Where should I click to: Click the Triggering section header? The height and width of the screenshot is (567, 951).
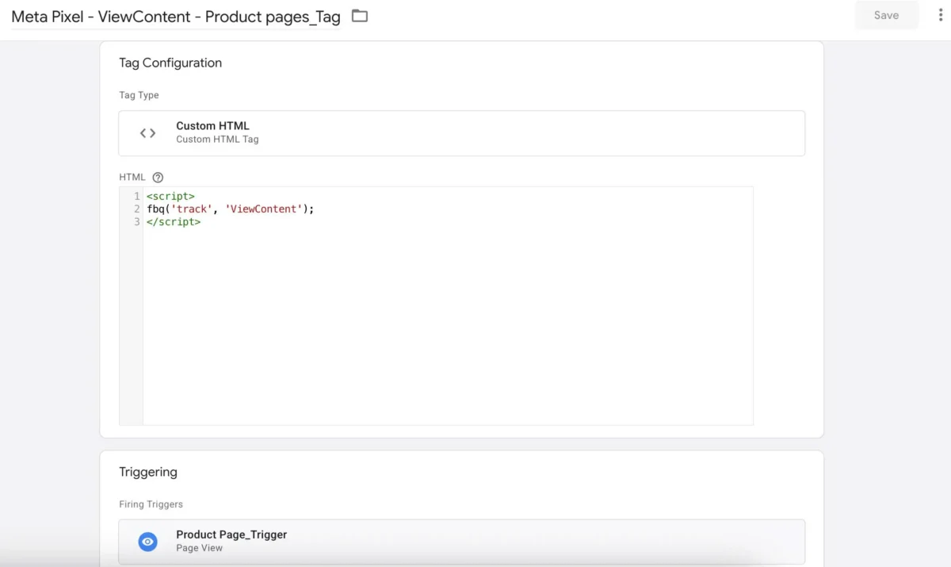[148, 472]
